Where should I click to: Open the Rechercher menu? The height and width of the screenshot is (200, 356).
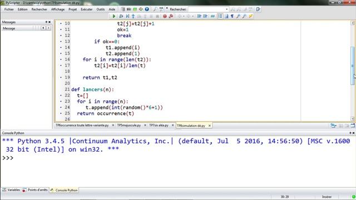(39, 9)
